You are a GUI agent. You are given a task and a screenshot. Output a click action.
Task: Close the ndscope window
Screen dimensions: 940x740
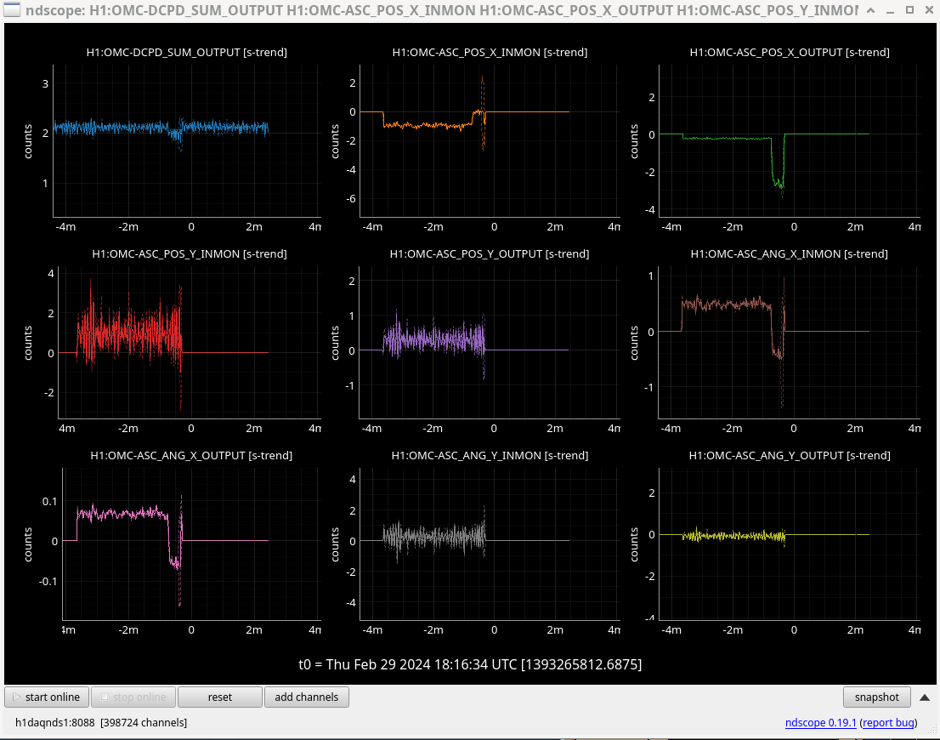[927, 10]
